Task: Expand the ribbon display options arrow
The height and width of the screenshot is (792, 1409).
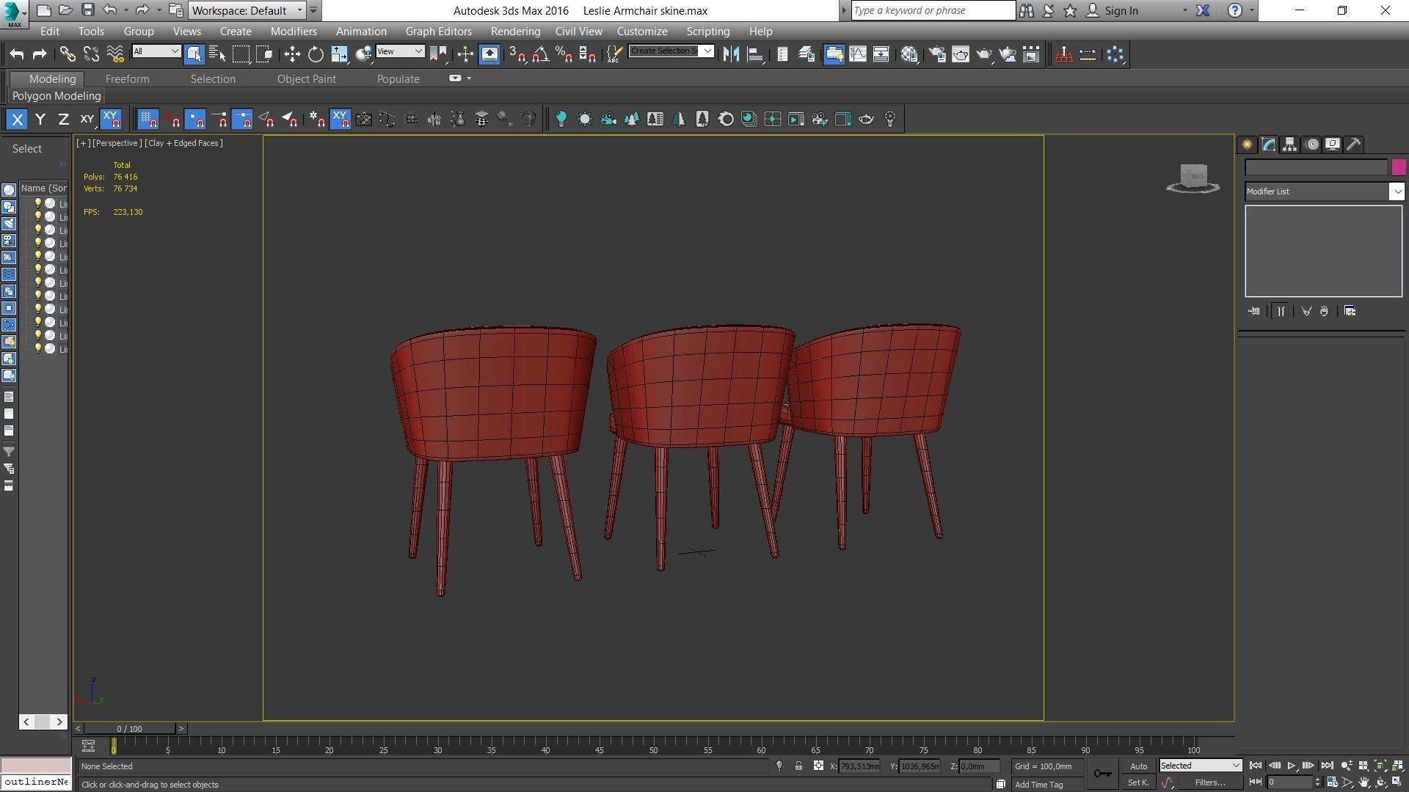Action: point(469,78)
